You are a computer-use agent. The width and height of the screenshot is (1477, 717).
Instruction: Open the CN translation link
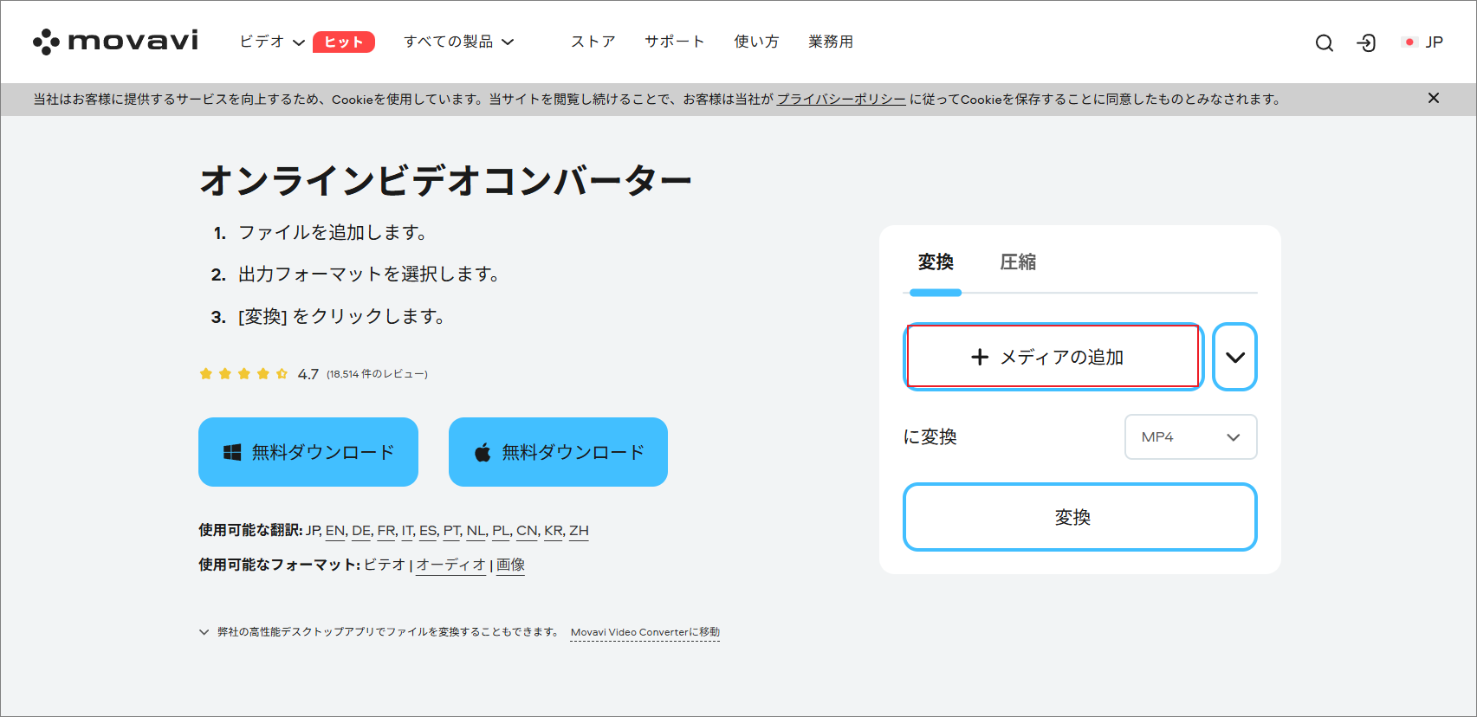[x=527, y=531]
